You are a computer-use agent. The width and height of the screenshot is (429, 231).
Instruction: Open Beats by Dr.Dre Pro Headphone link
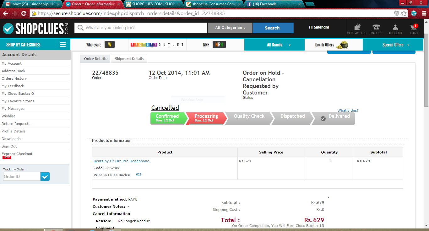click(x=121, y=161)
